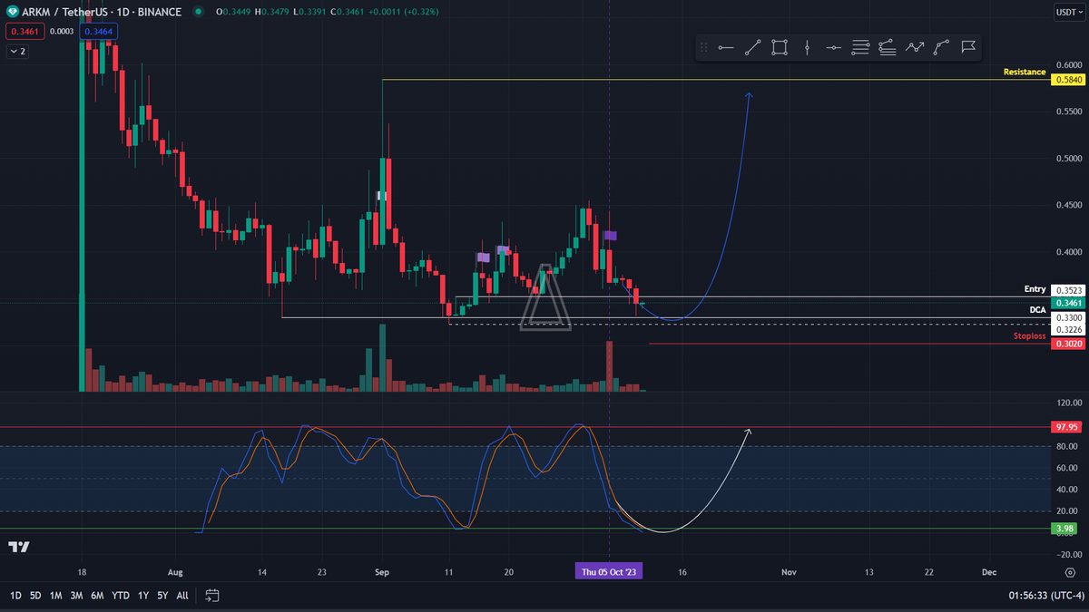Click the 3.98 oscillator level label
This screenshot has width=1089, height=612.
click(x=1066, y=528)
